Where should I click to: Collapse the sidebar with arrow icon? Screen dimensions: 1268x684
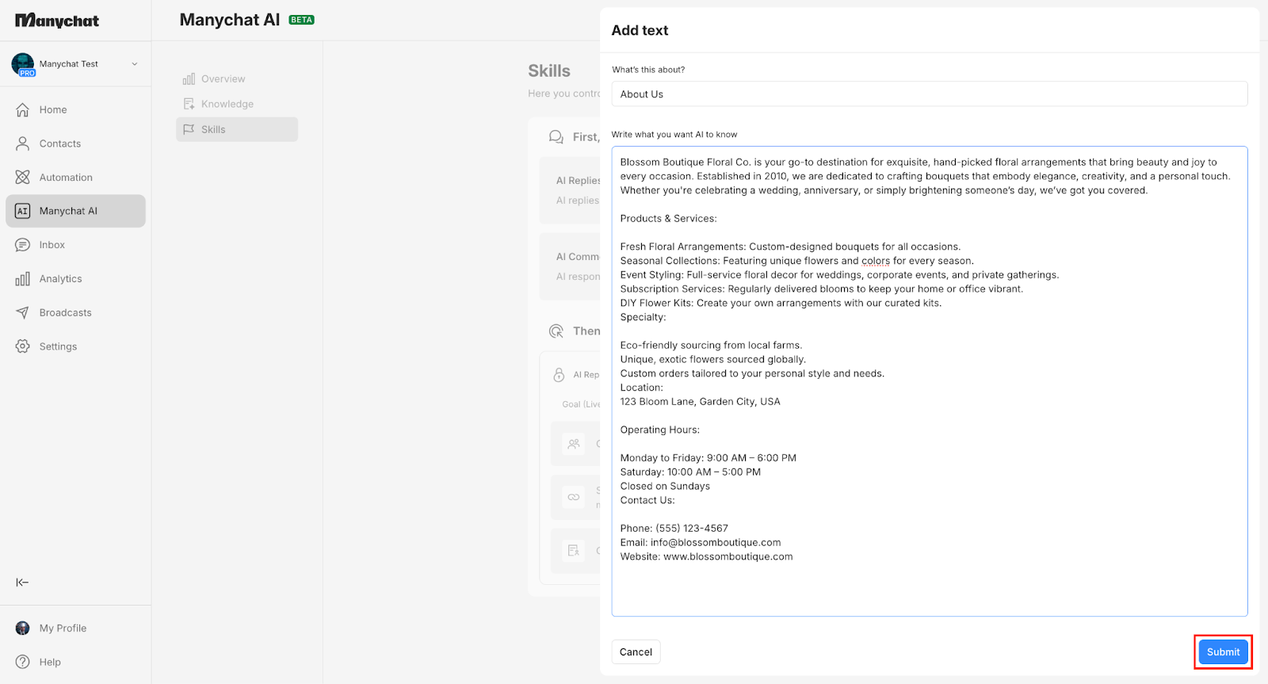(x=22, y=583)
